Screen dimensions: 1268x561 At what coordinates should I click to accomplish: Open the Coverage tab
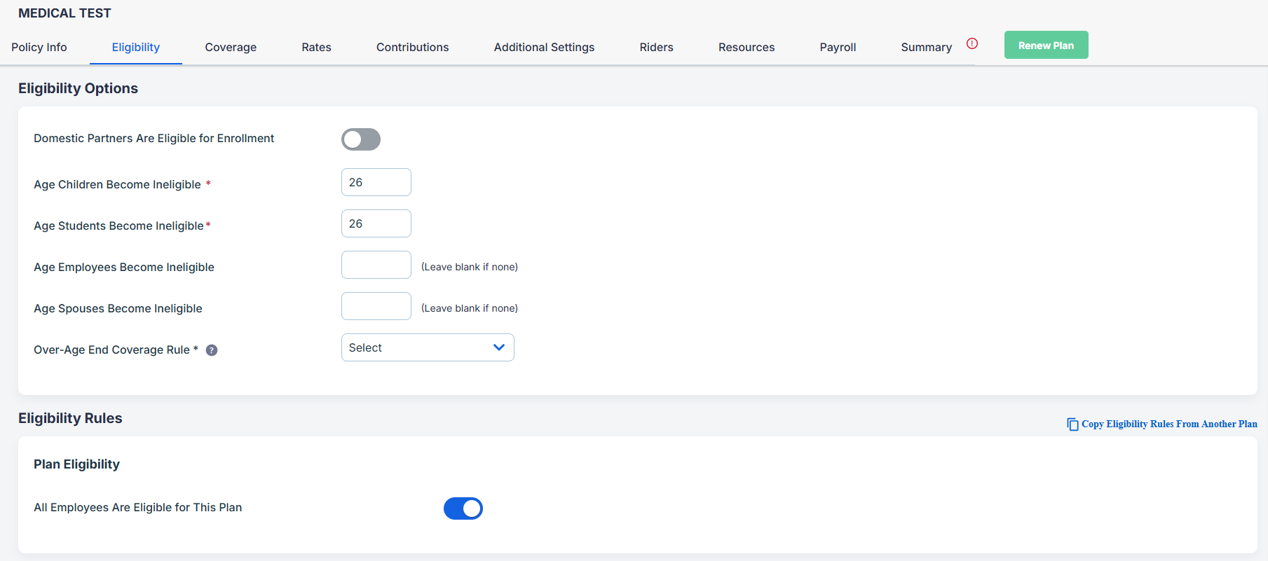tap(231, 47)
